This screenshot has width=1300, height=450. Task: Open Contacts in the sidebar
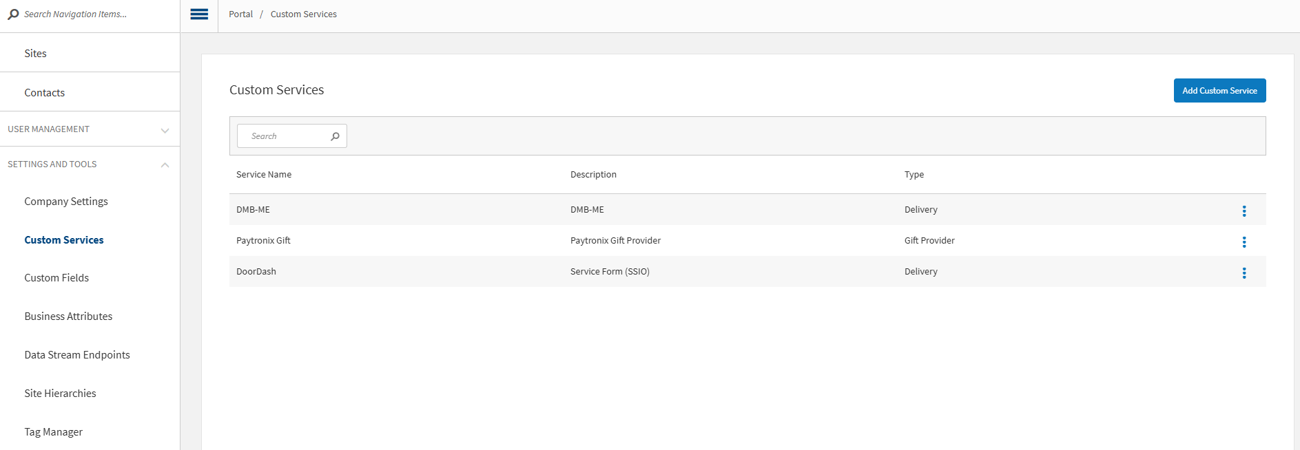pos(45,93)
